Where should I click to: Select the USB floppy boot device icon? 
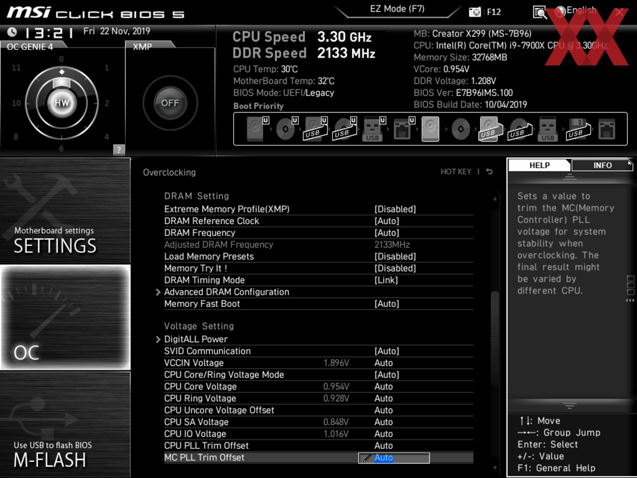click(x=578, y=129)
